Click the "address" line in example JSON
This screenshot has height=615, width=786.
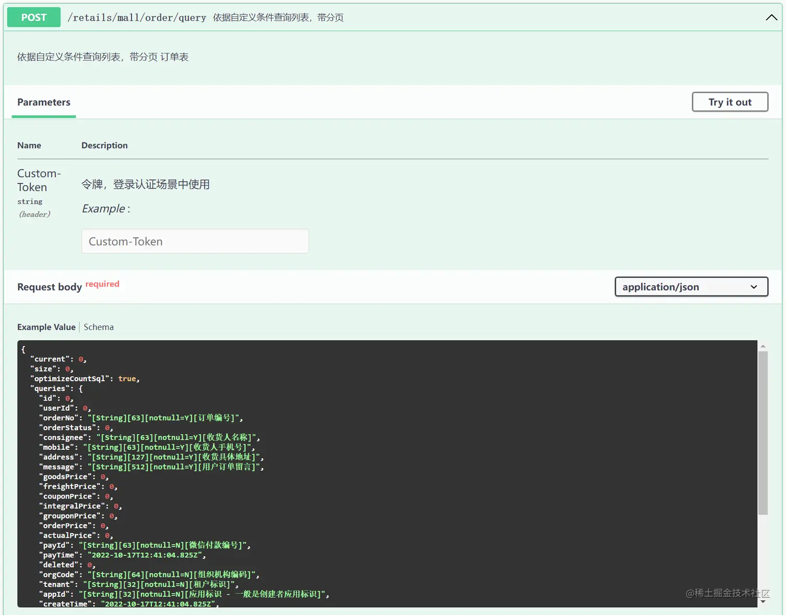point(151,457)
